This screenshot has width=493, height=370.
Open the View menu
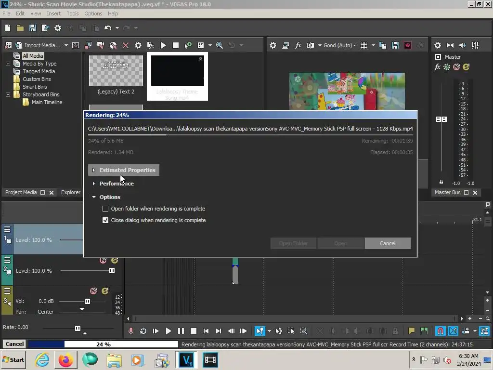(36, 13)
